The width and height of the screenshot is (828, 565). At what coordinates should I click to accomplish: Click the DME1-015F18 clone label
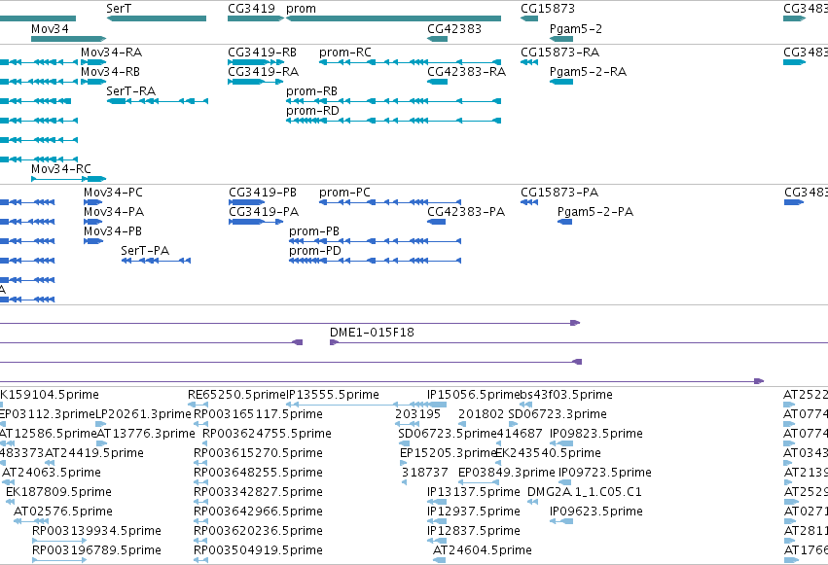[372, 333]
